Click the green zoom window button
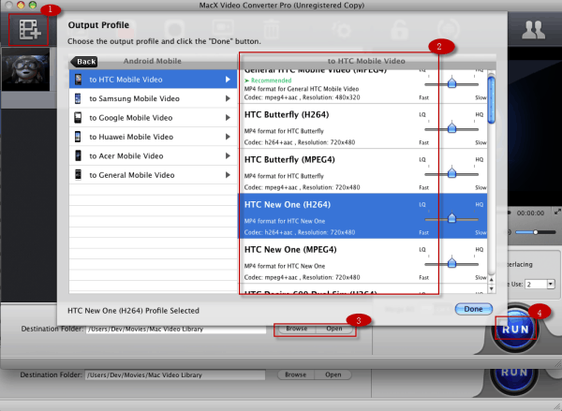This screenshot has width=562, height=411. 33,5
